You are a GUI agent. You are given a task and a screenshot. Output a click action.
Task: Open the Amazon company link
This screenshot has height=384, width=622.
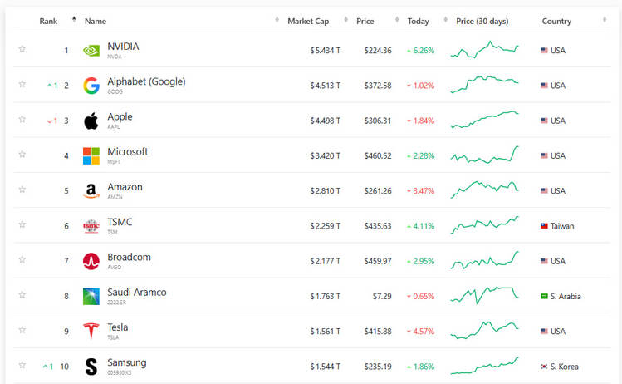[x=125, y=187]
